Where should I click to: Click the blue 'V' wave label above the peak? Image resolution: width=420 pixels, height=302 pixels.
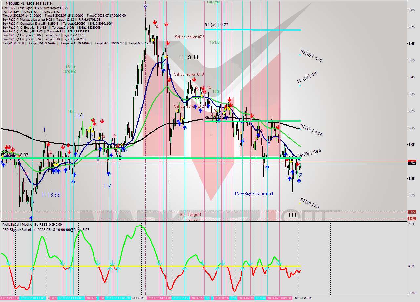[145, 6]
